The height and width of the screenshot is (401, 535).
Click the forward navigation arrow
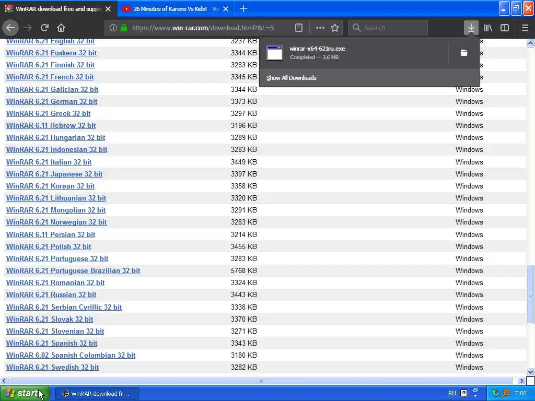28,28
